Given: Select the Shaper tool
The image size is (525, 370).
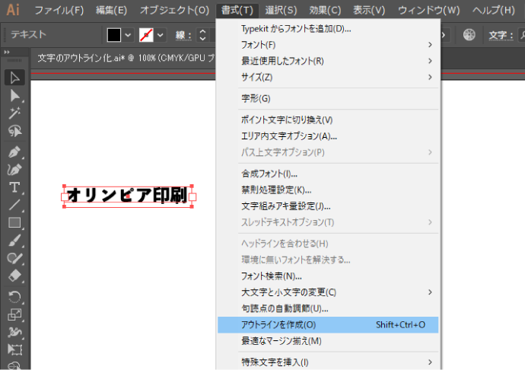Looking at the screenshot, I should [14, 258].
